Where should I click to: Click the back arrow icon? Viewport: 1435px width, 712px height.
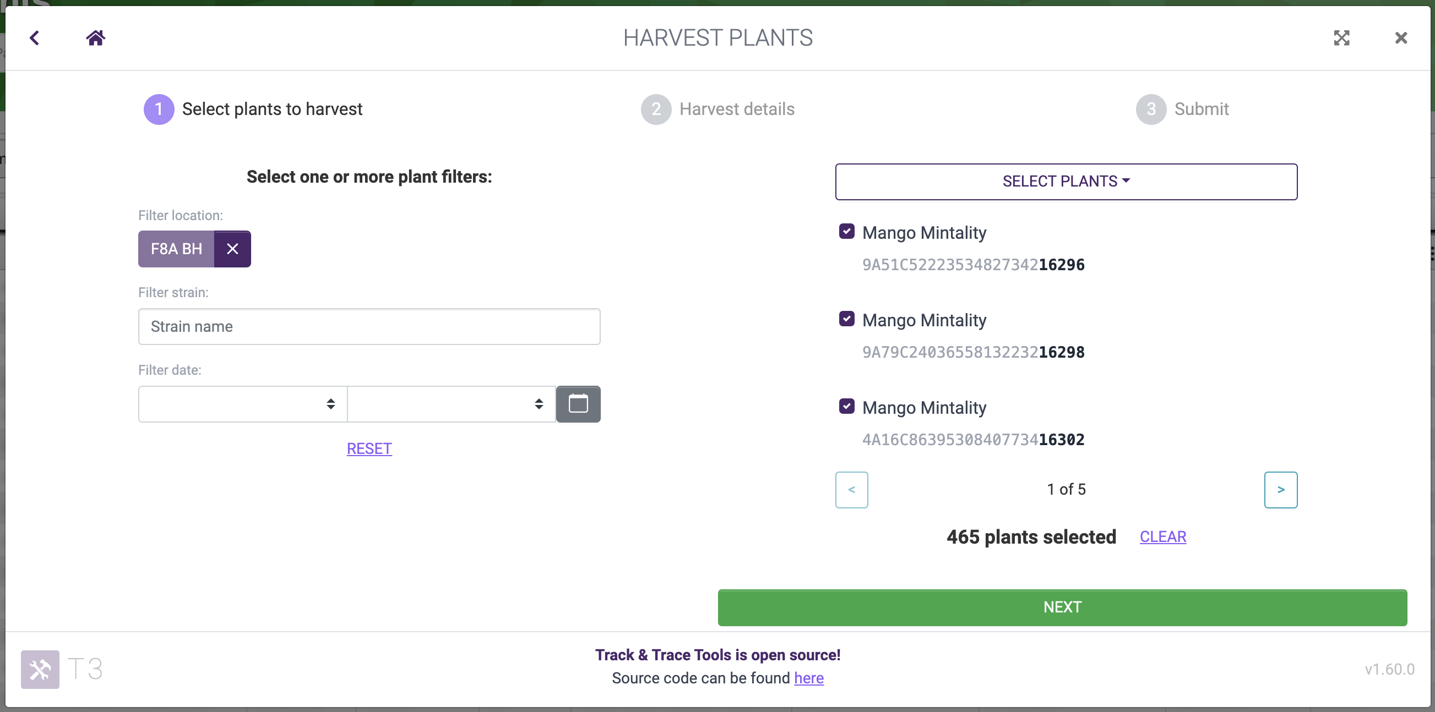[35, 38]
